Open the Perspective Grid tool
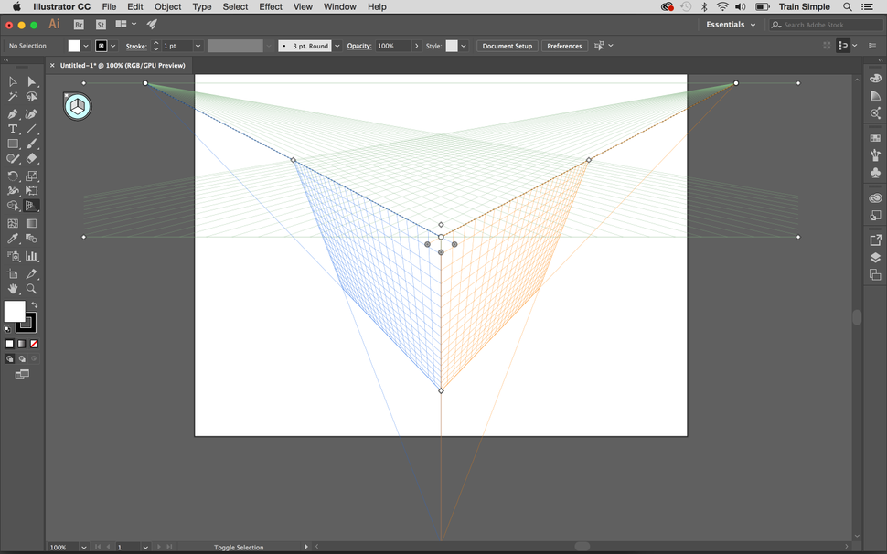The width and height of the screenshot is (887, 554). pos(31,207)
